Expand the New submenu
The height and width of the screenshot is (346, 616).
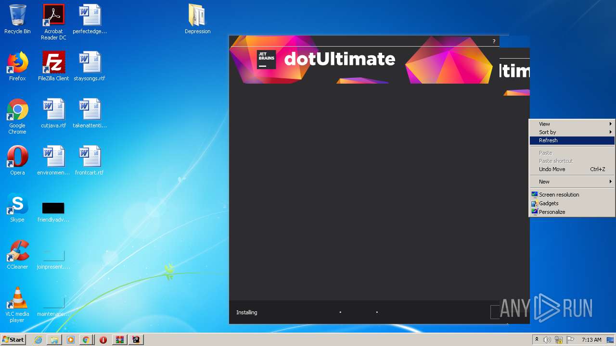coord(572,182)
